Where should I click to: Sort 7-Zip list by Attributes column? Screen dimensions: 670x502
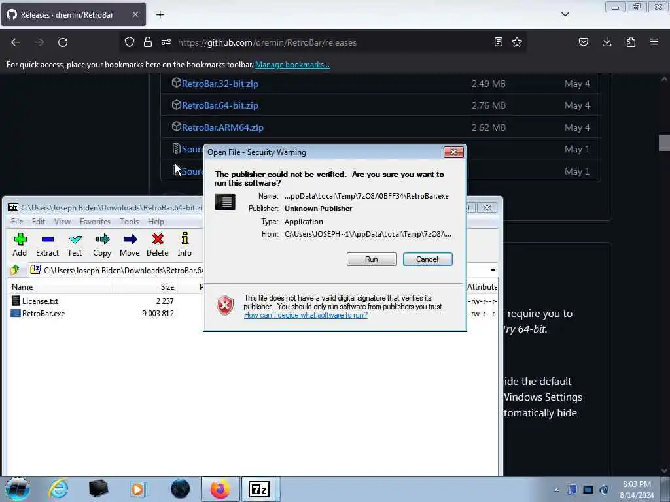tap(482, 287)
